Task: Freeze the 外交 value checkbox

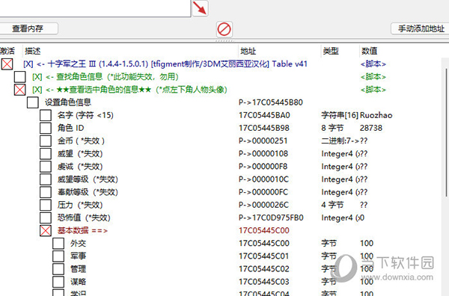Action: pyautogui.click(x=58, y=244)
